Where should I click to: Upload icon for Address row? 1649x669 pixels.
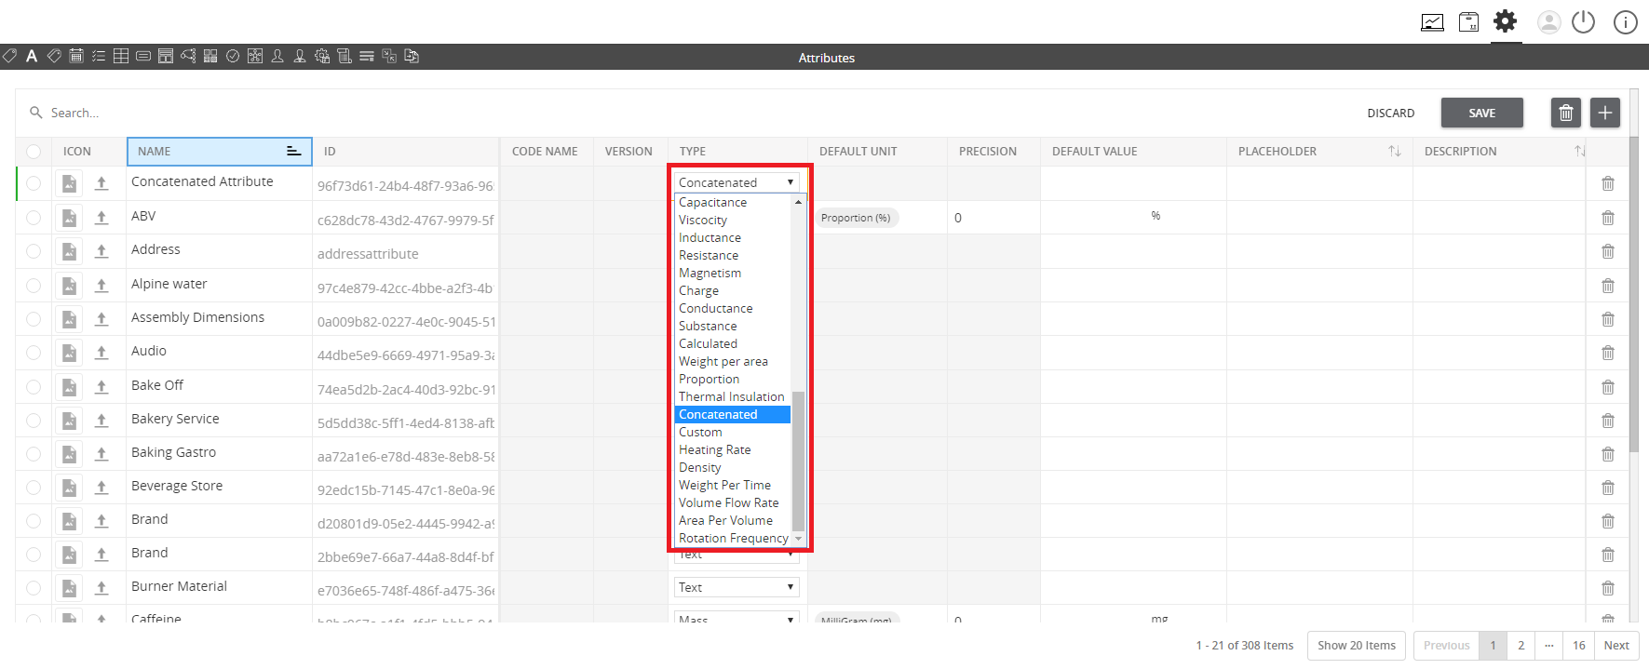tap(102, 251)
